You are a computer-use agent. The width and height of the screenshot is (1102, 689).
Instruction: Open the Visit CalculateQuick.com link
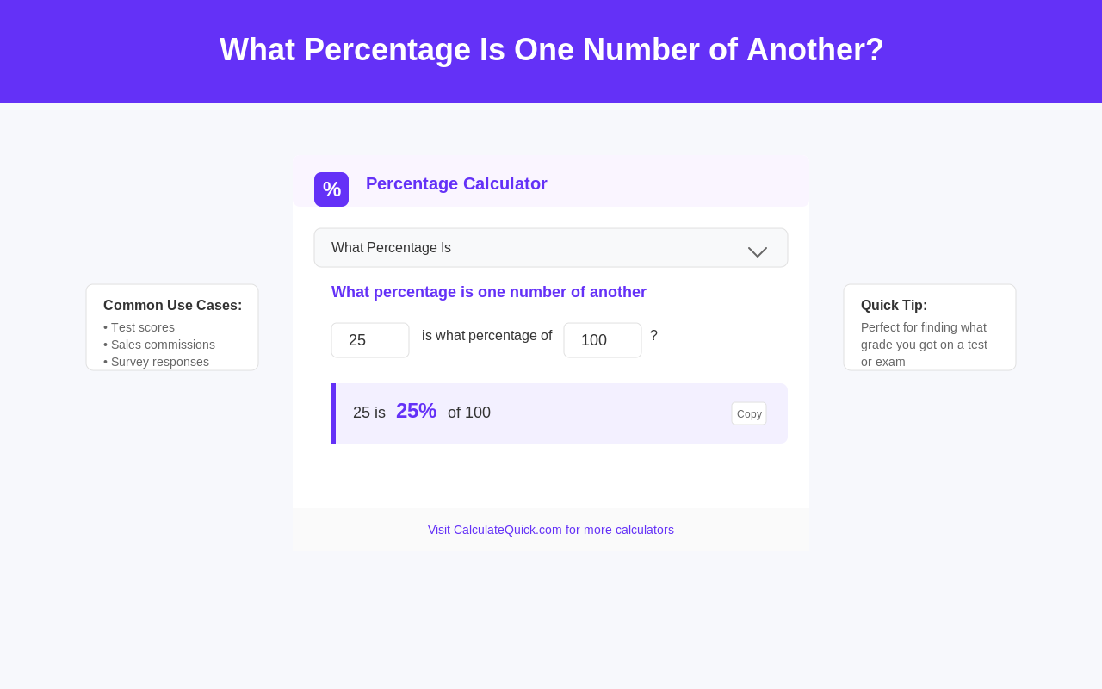[551, 530]
